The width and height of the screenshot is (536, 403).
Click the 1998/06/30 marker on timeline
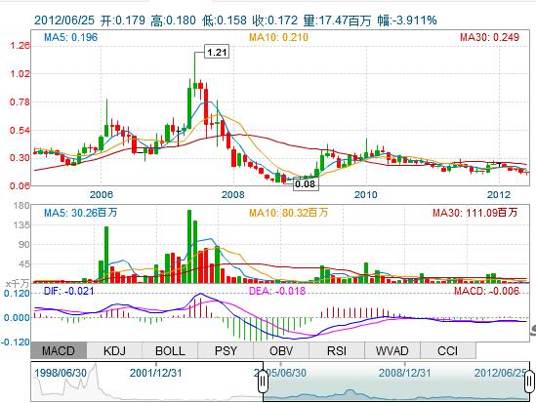(61, 373)
